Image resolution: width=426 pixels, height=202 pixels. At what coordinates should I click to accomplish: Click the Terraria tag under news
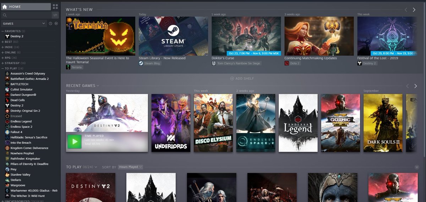(75, 67)
